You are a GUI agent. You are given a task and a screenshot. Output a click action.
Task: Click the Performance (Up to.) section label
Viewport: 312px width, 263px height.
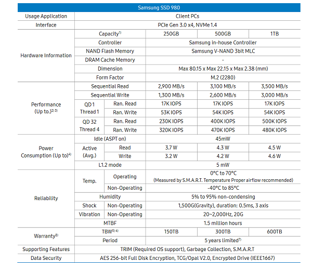(x=46, y=108)
